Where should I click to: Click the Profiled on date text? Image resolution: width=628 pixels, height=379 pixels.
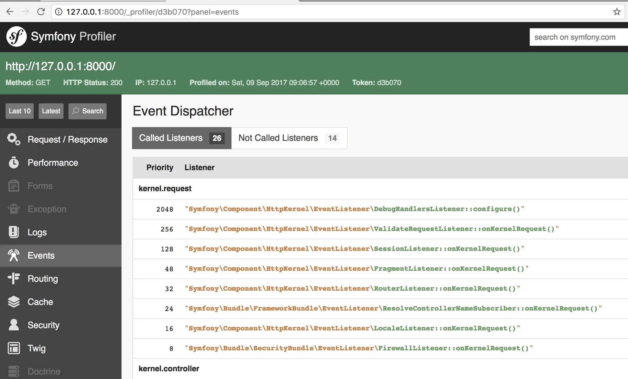click(x=264, y=83)
